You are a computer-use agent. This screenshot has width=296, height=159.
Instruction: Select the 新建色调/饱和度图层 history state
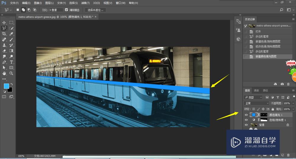[x=268, y=41]
